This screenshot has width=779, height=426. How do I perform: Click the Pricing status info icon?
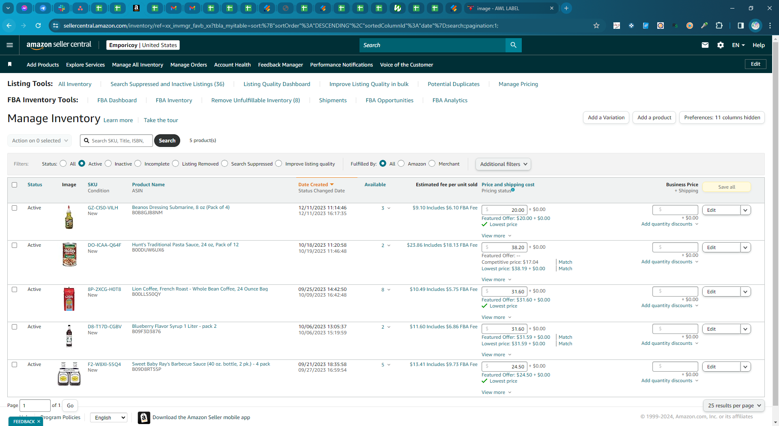click(513, 189)
